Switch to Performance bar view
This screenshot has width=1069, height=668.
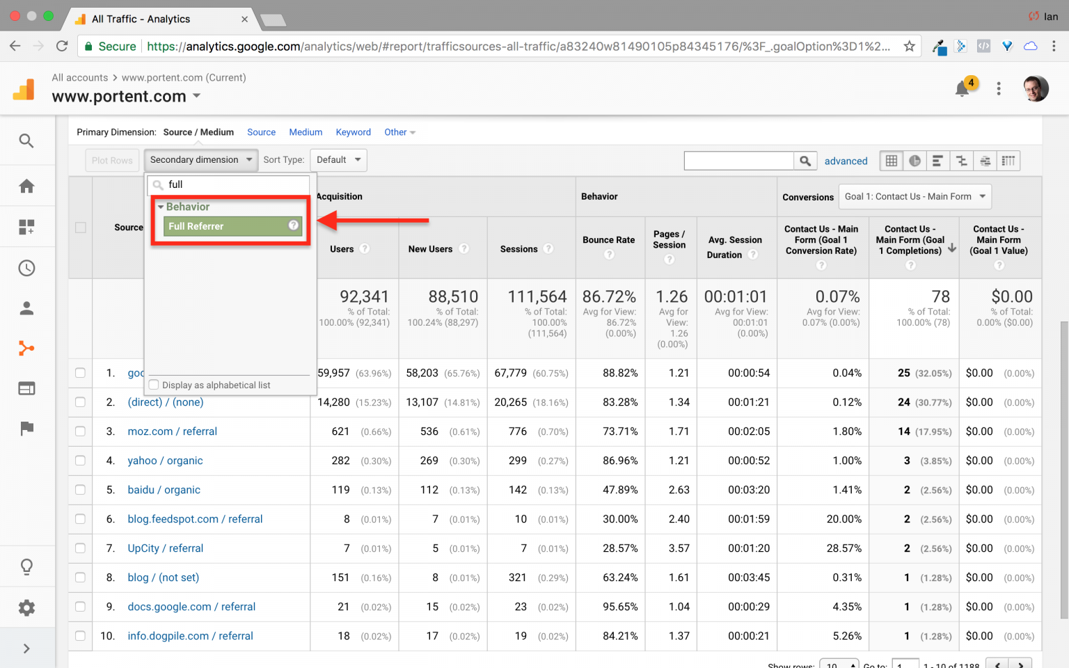point(937,161)
